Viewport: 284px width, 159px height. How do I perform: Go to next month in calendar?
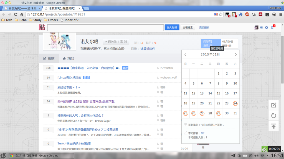236,54
